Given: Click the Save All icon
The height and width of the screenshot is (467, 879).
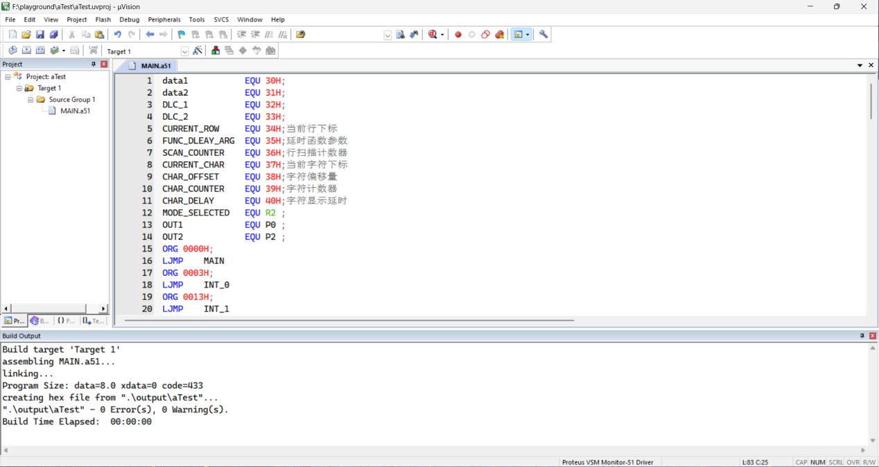Looking at the screenshot, I should click(x=53, y=35).
